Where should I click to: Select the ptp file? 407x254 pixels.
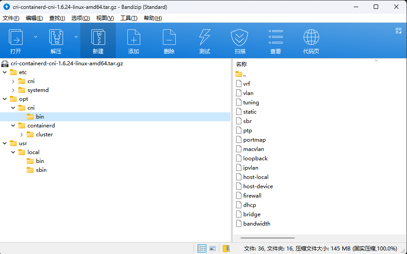coord(244,131)
